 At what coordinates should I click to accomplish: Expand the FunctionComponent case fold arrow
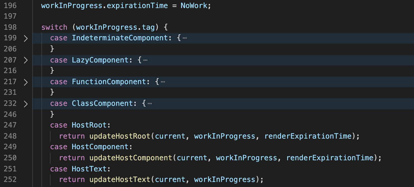tap(25, 82)
